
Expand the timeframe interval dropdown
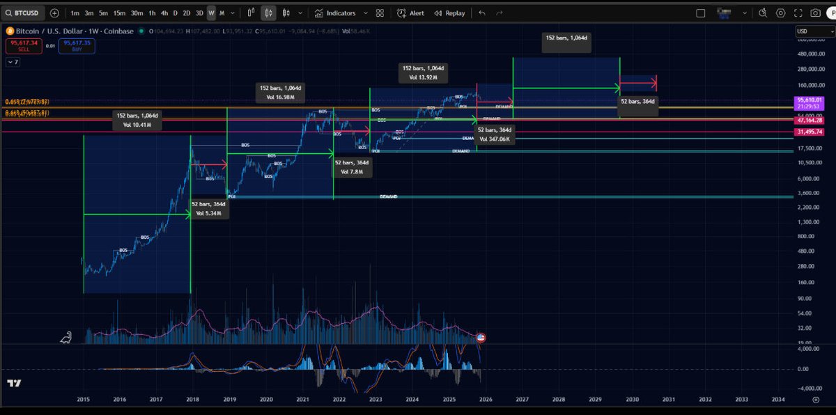pyautogui.click(x=232, y=13)
